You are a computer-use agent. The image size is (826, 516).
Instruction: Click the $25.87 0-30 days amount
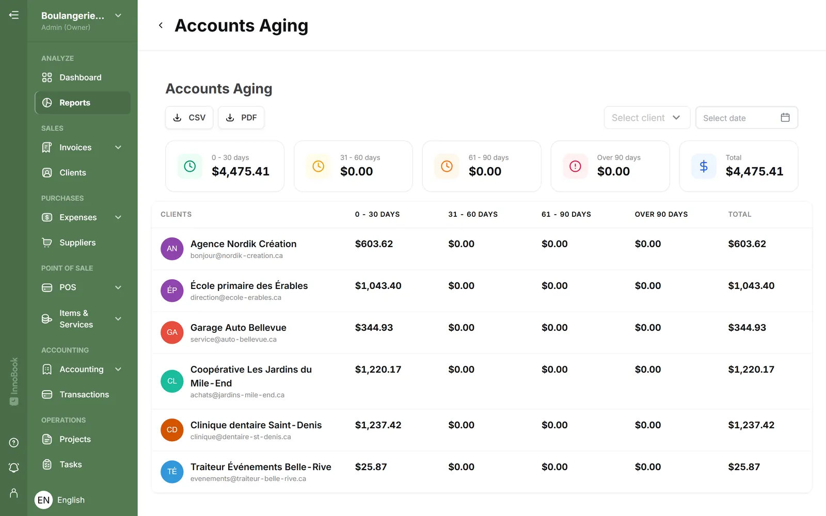[371, 467]
